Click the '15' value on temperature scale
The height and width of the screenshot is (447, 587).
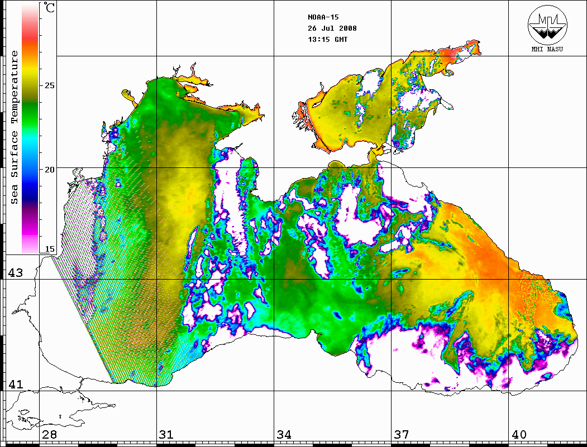pyautogui.click(x=49, y=249)
